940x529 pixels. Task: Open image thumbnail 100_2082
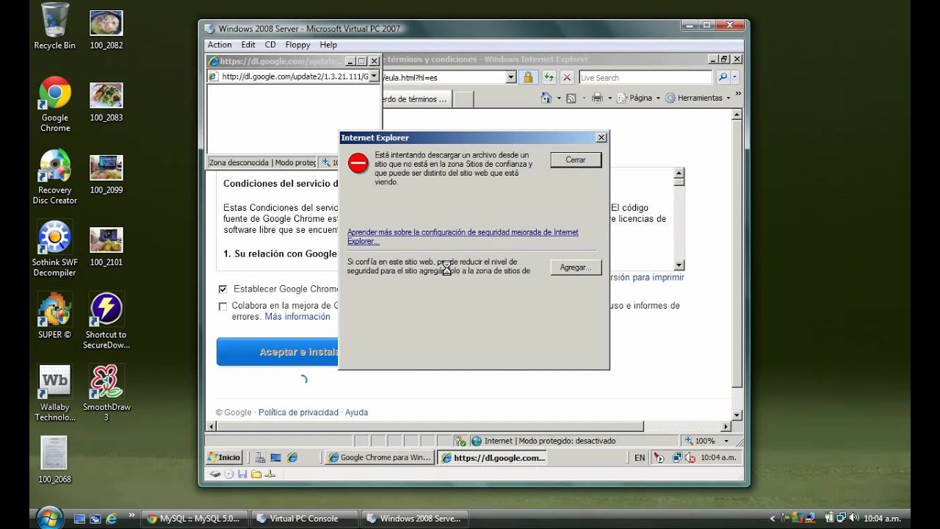click(106, 30)
